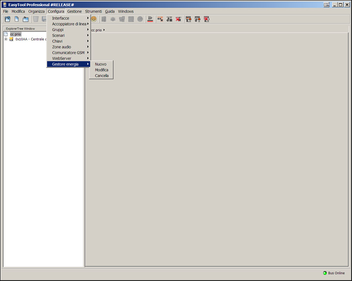352x281 pixels.
Task: Click the greyed round circle icon
Action: (140, 19)
